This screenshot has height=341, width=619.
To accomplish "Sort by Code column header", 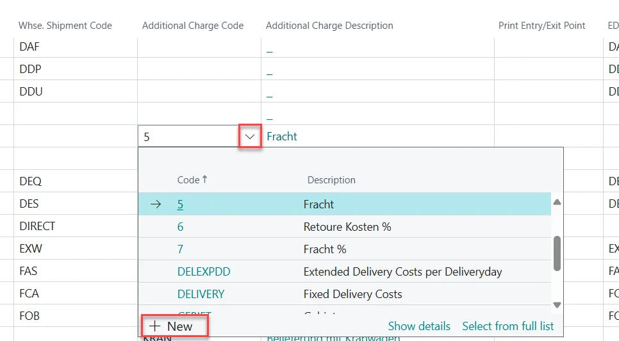I will (188, 180).
